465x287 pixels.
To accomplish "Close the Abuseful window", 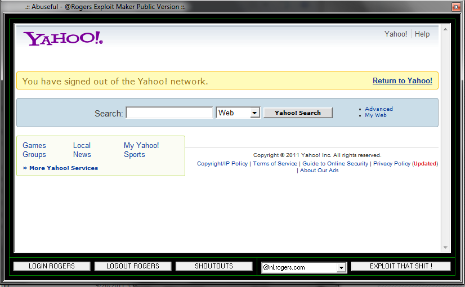I will click(x=456, y=7).
